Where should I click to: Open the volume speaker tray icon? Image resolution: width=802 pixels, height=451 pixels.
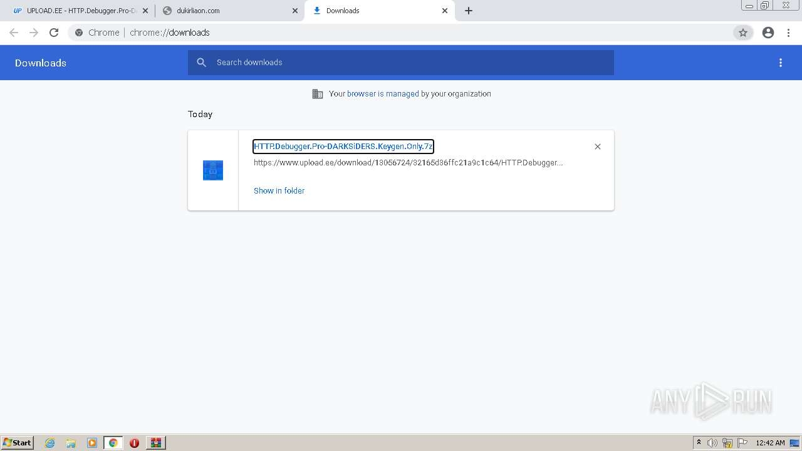point(712,443)
